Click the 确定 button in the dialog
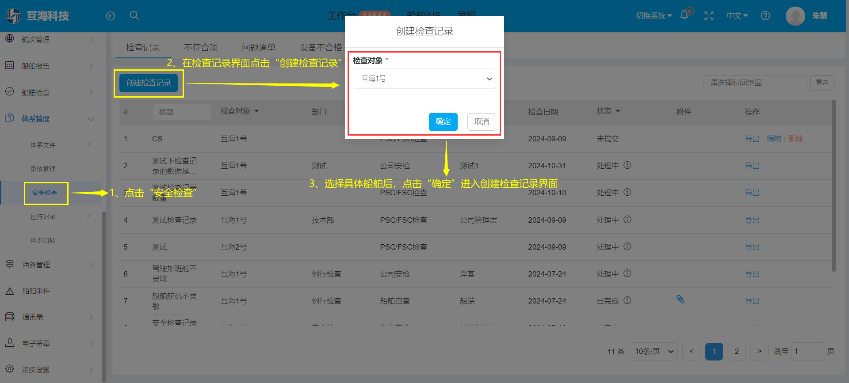 443,121
